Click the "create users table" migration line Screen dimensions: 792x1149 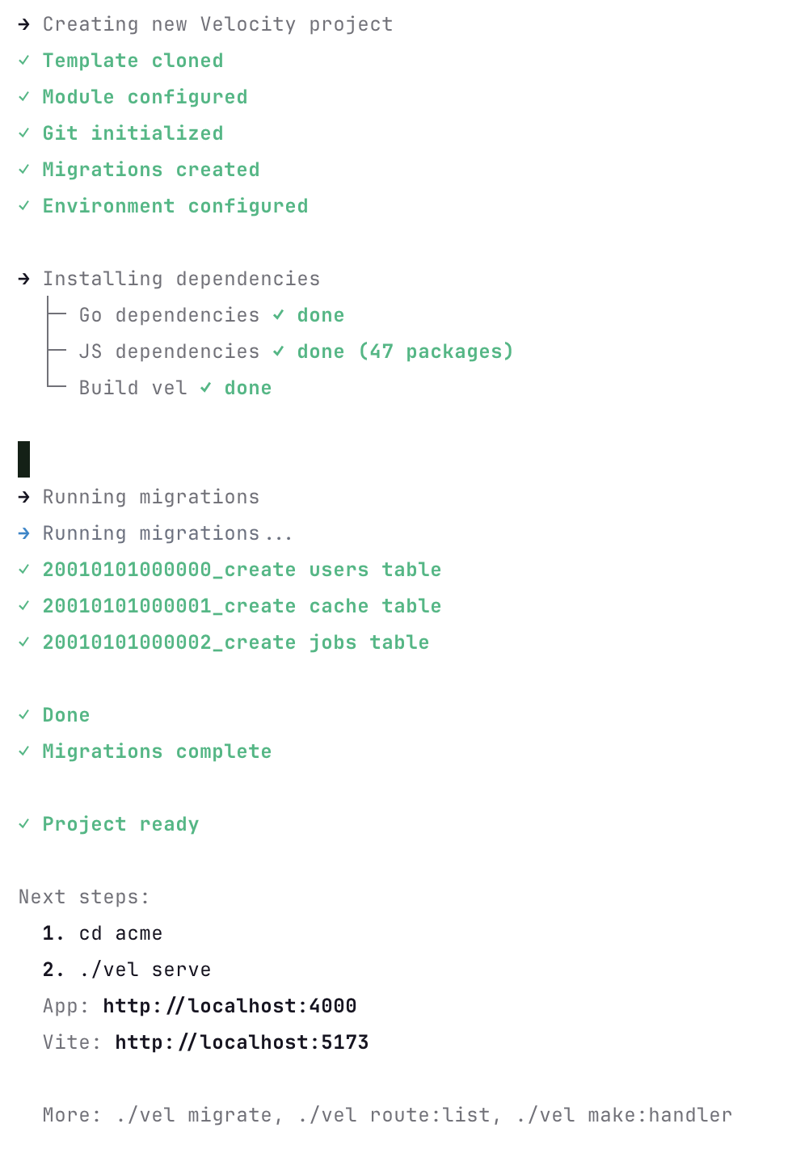242,570
